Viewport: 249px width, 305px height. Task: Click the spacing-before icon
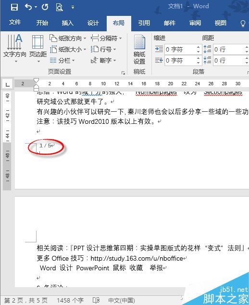pyautogui.click(x=207, y=49)
